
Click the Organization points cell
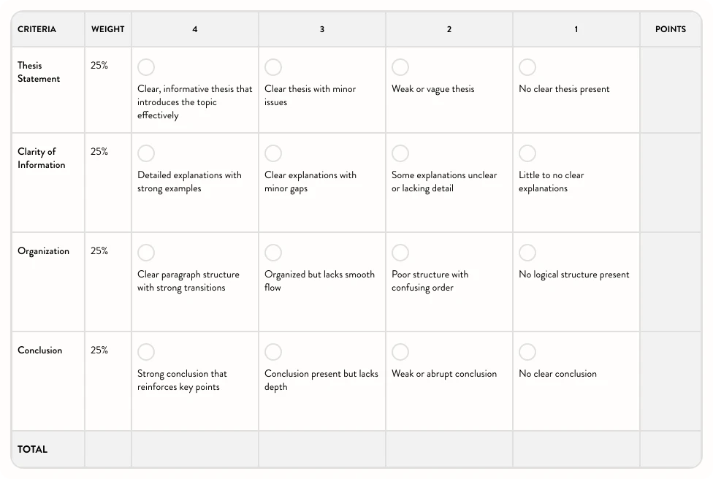pyautogui.click(x=670, y=282)
